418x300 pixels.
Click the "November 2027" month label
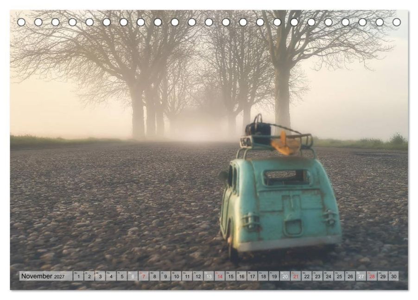pos(43,276)
